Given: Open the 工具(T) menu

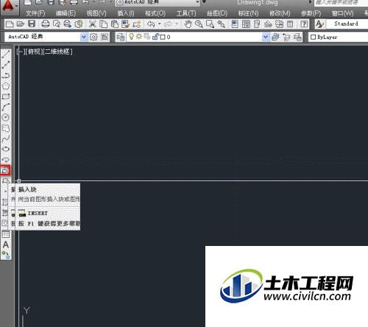Looking at the screenshot, I should [186, 13].
